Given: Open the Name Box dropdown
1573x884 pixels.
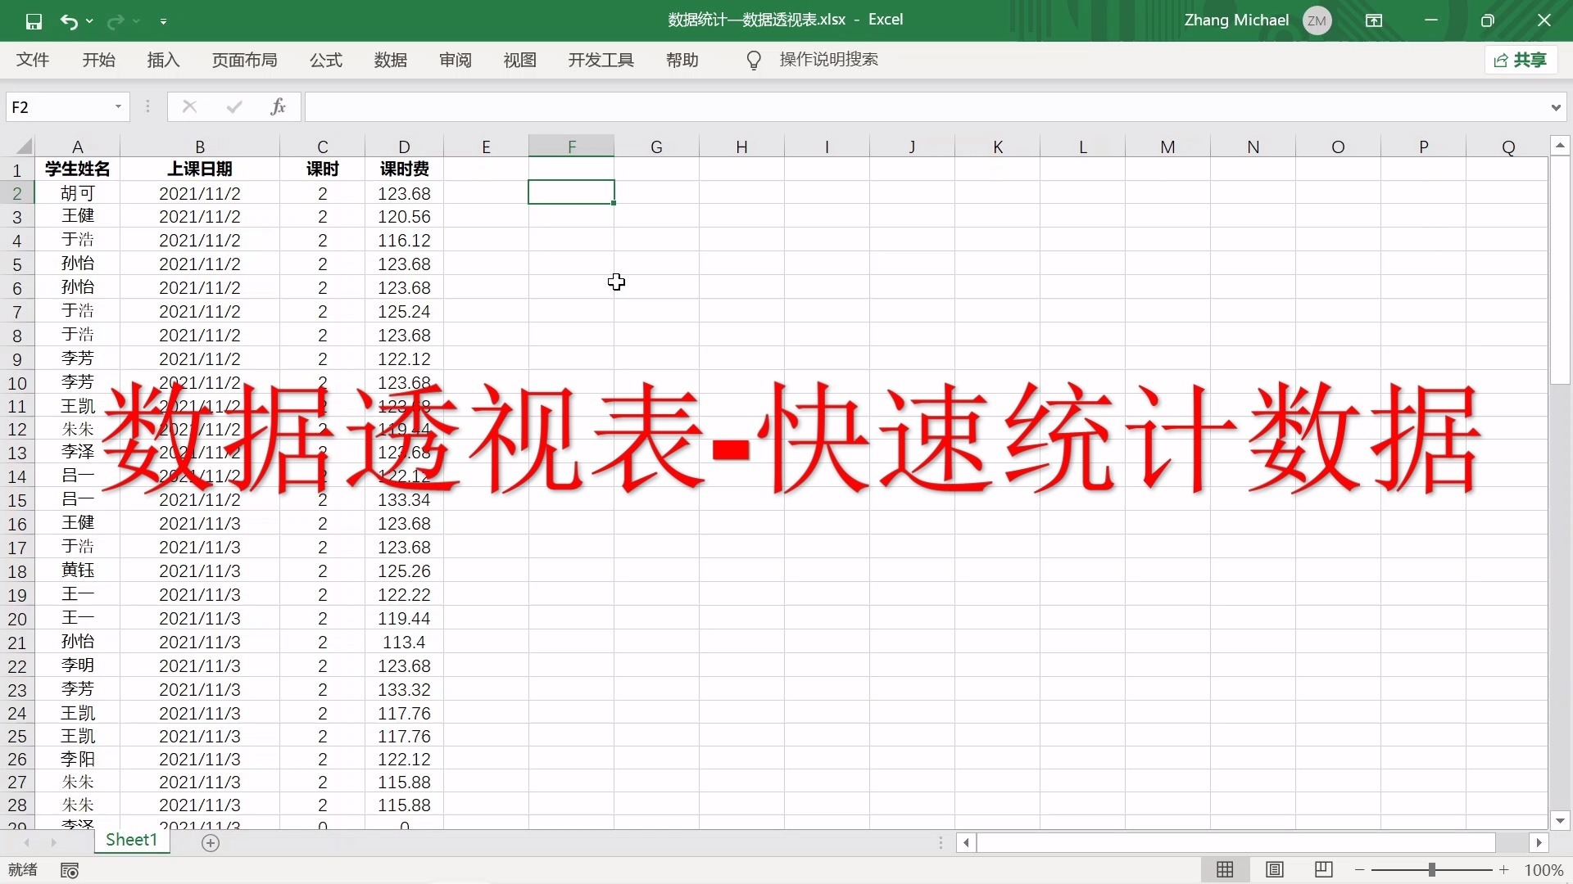Looking at the screenshot, I should (x=117, y=106).
